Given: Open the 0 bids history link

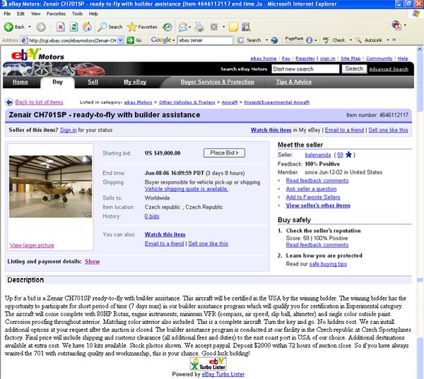Looking at the screenshot, I should click(x=152, y=217).
